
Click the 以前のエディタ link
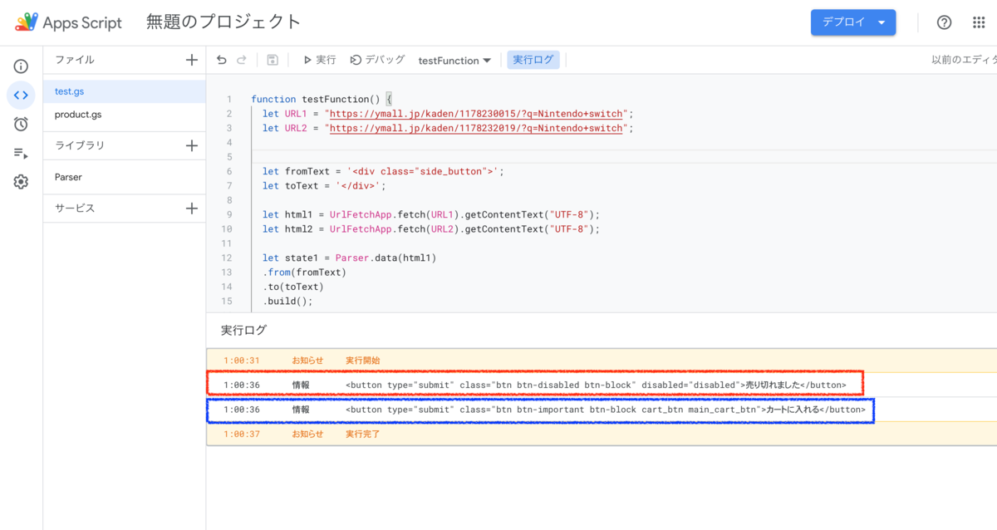[x=964, y=60]
